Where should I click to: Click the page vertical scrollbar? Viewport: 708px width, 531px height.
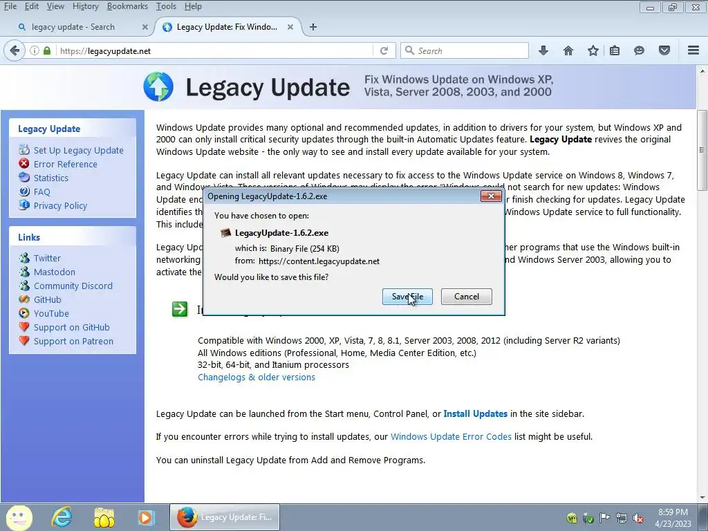click(702, 150)
